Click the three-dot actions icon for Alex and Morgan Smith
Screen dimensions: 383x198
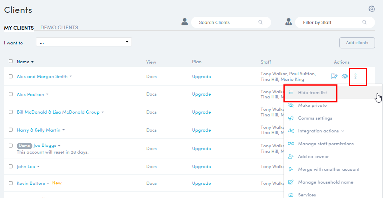(355, 76)
